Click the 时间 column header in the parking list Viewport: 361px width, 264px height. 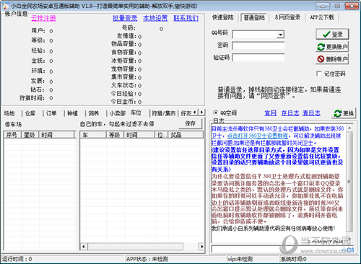[x=57, y=135]
